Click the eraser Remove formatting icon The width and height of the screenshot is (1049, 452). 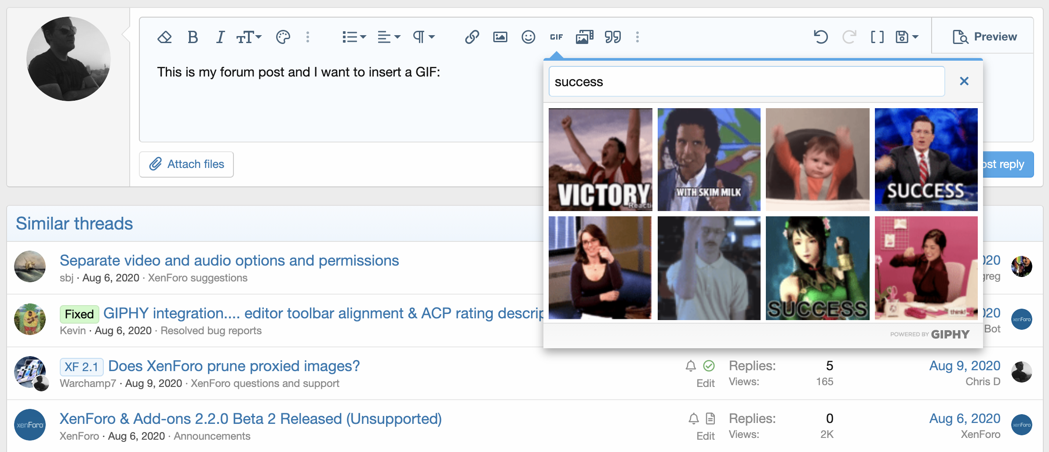pos(164,37)
